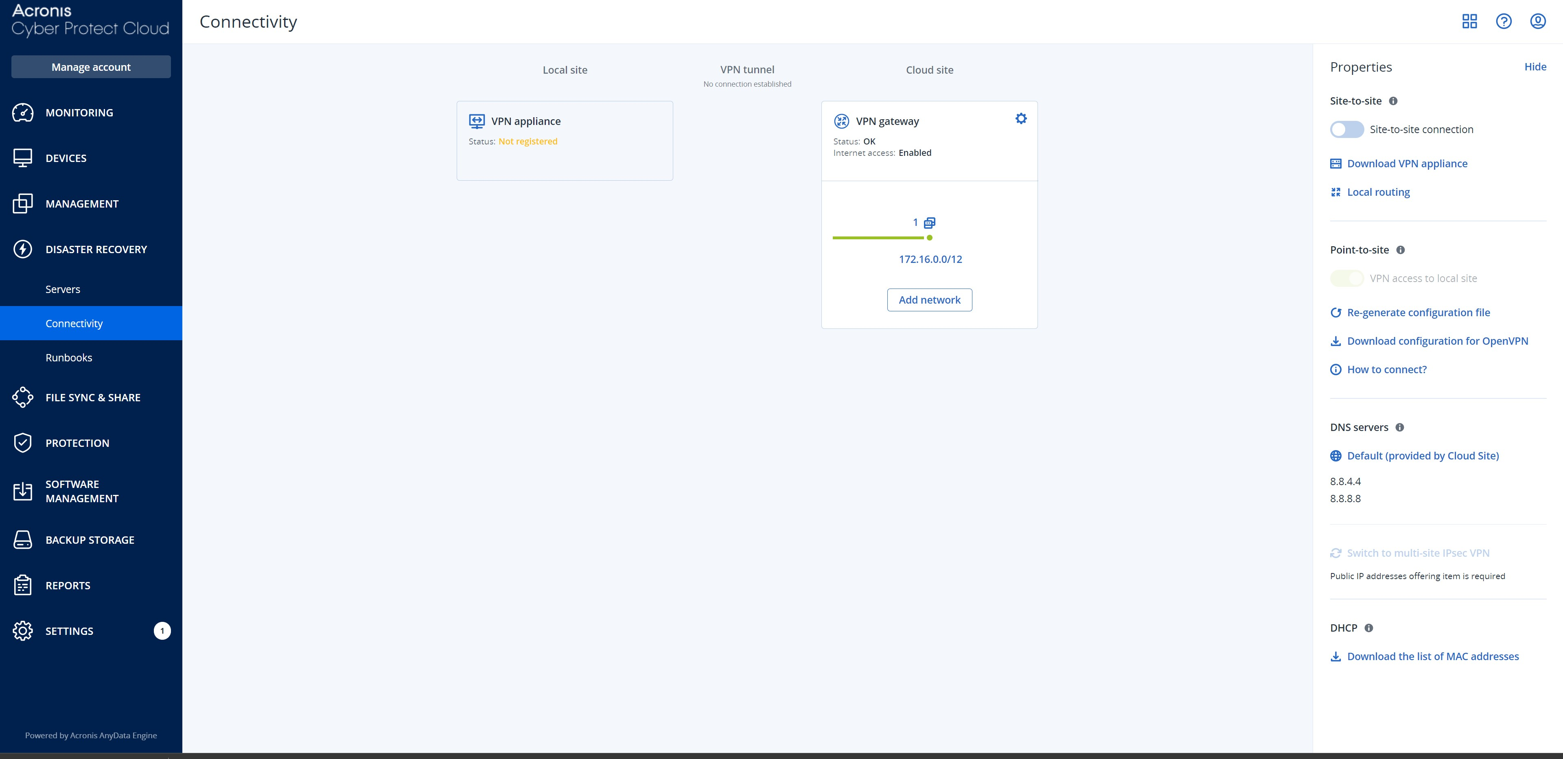
Task: Click the Software Management icon
Action: coord(22,491)
